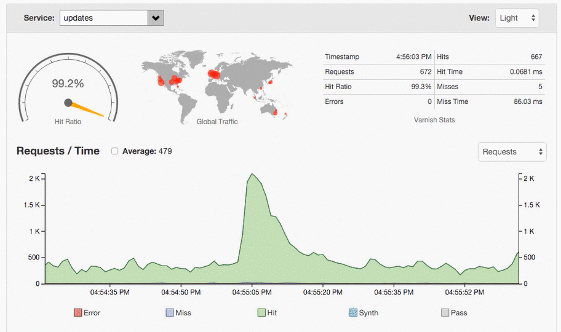Click the Global Traffic world map
This screenshot has width=561, height=332.
click(217, 86)
